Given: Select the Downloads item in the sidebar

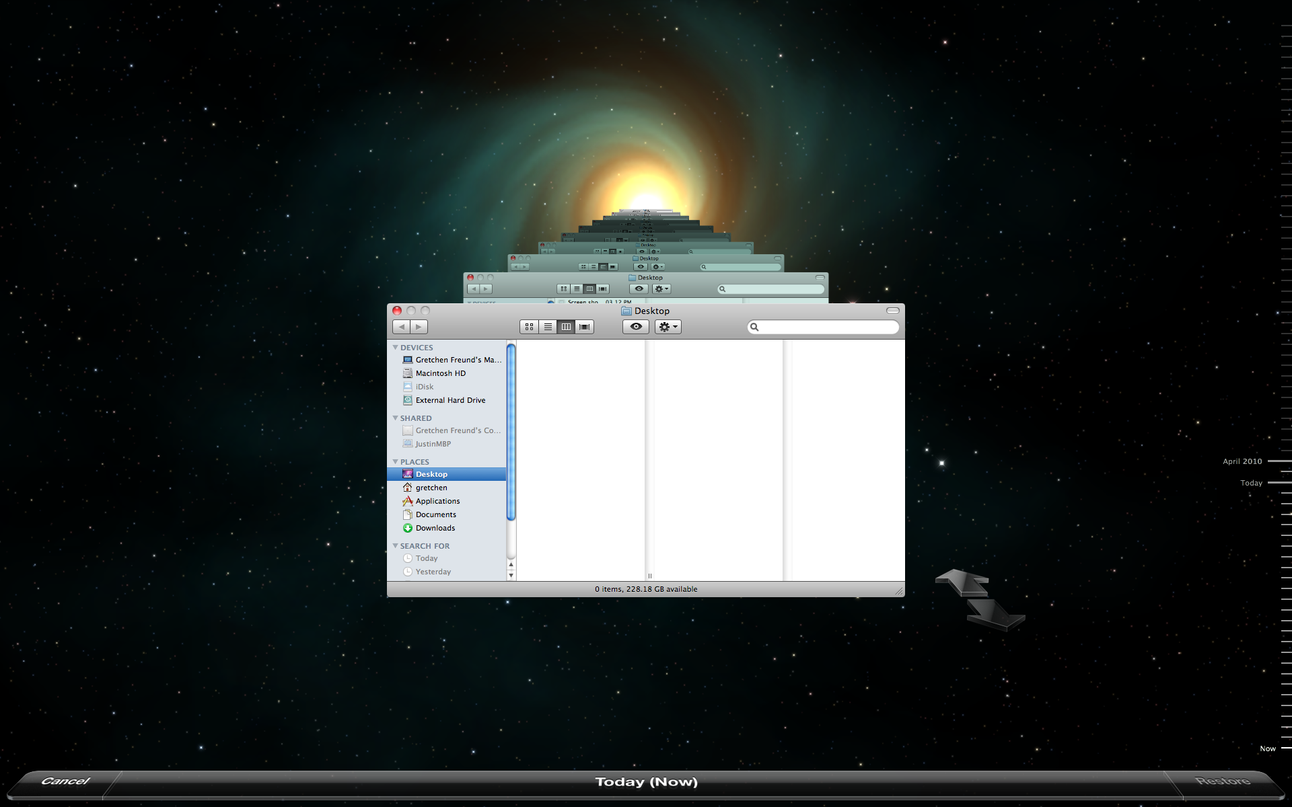Looking at the screenshot, I should click(x=435, y=528).
